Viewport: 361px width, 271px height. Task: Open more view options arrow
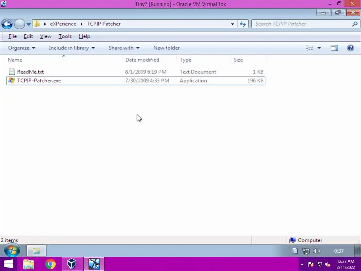tap(319, 48)
